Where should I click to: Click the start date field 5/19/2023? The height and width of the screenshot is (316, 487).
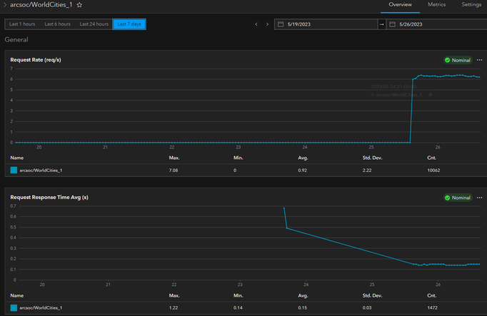coord(326,24)
